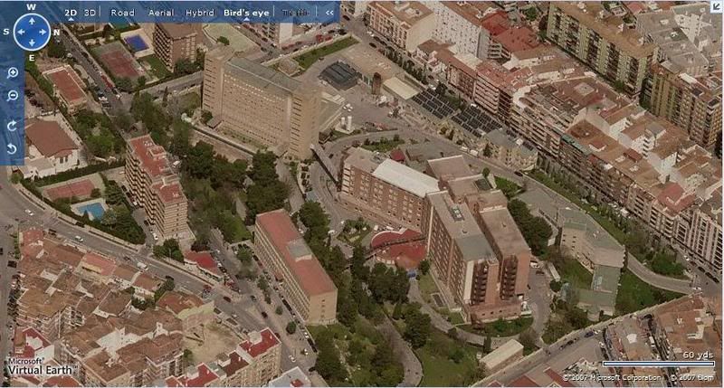
Task: Click the W compass direction label
Action: pyautogui.click(x=30, y=5)
